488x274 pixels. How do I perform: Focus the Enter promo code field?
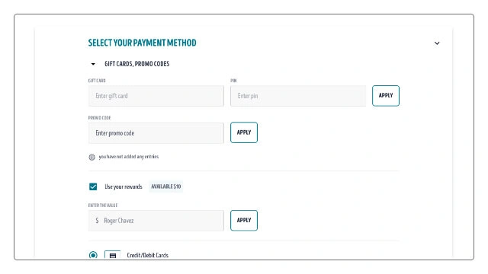[x=156, y=133]
